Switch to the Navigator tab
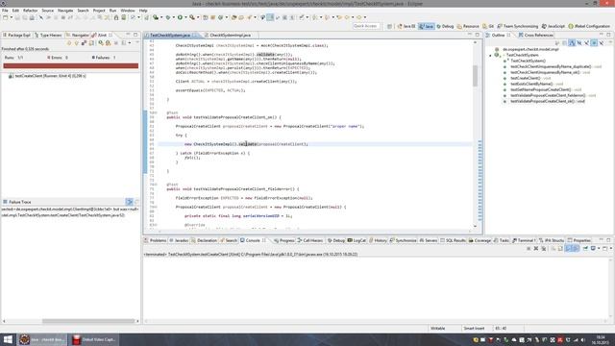The image size is (615, 346). 77,35
